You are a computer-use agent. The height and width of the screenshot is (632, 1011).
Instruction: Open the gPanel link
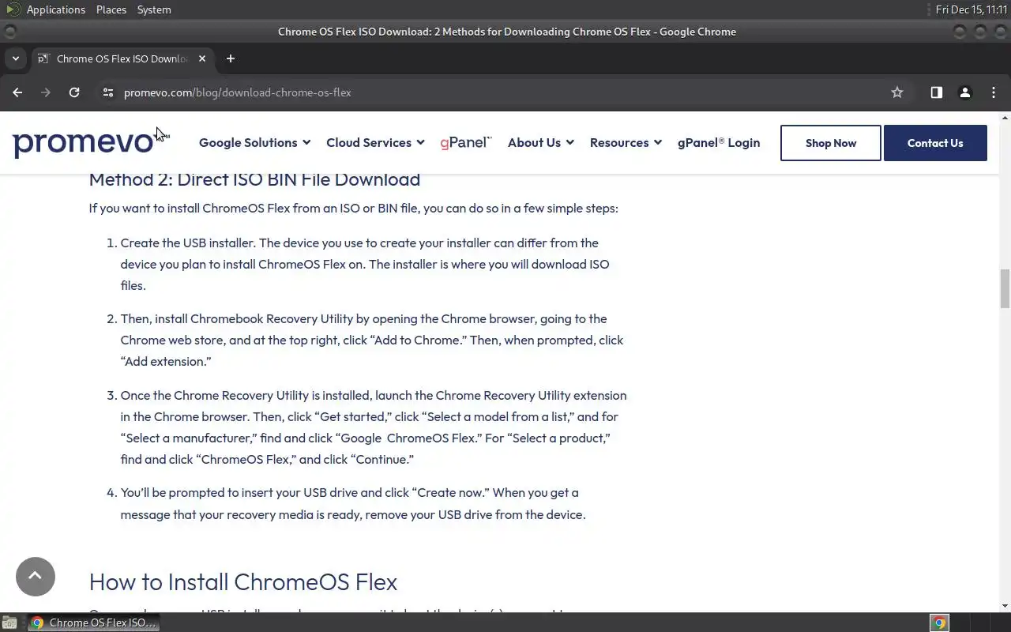(x=466, y=142)
